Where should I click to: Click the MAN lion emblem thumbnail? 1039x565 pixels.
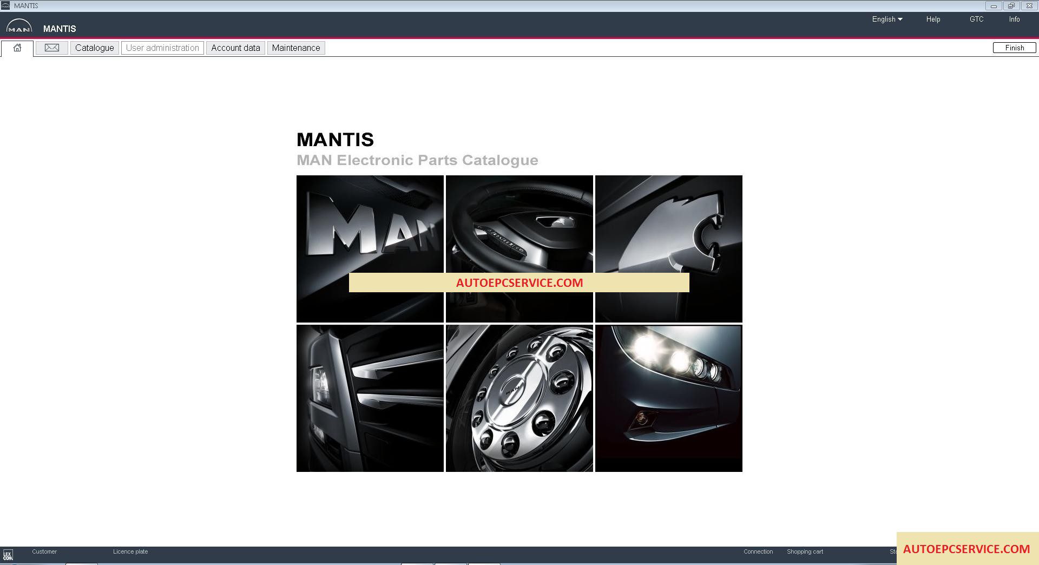669,249
